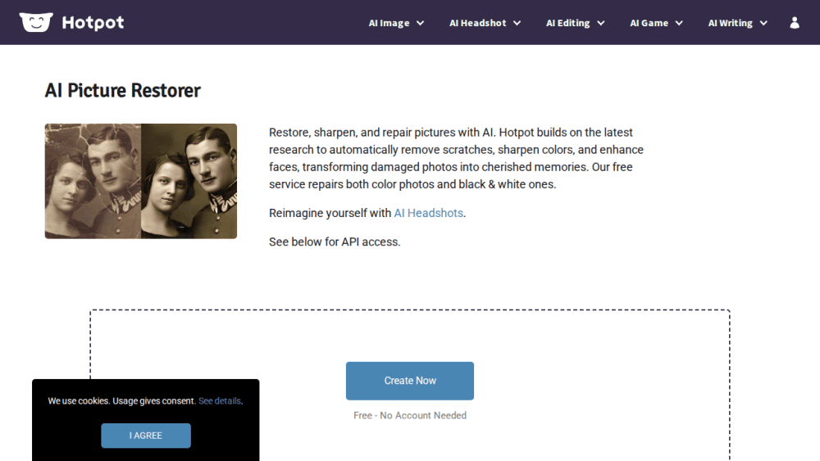Open the AI Headshot menu
Screen dimensions: 820x461
pyautogui.click(x=477, y=23)
